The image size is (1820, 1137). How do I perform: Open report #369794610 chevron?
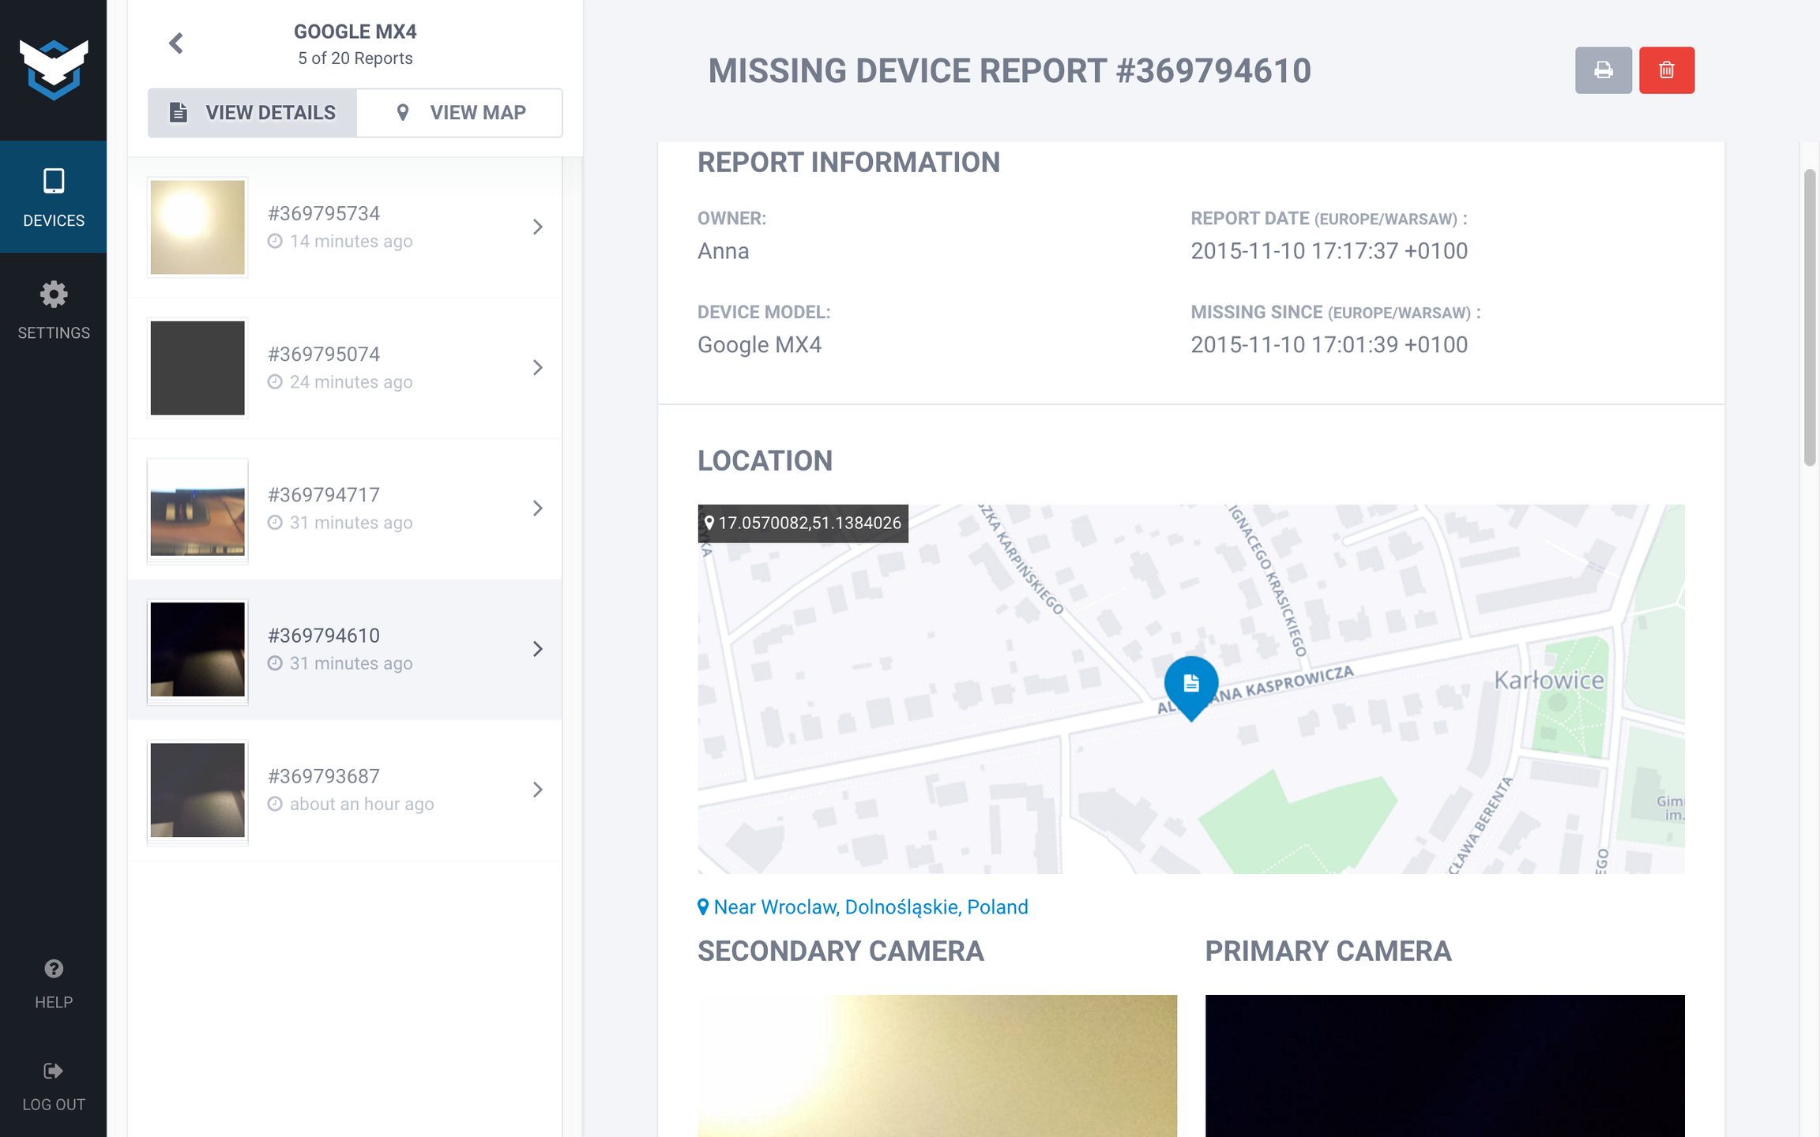537,649
